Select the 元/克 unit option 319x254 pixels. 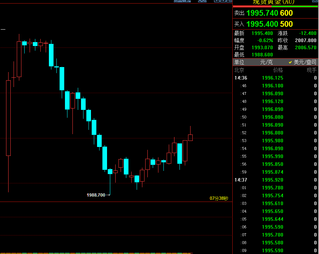[266, 62]
